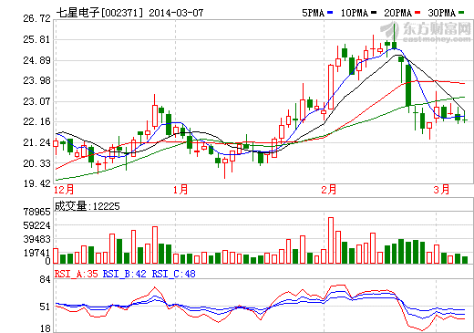Click the 24.89 price axis label
The height and width of the screenshot is (333, 474).
[36, 60]
